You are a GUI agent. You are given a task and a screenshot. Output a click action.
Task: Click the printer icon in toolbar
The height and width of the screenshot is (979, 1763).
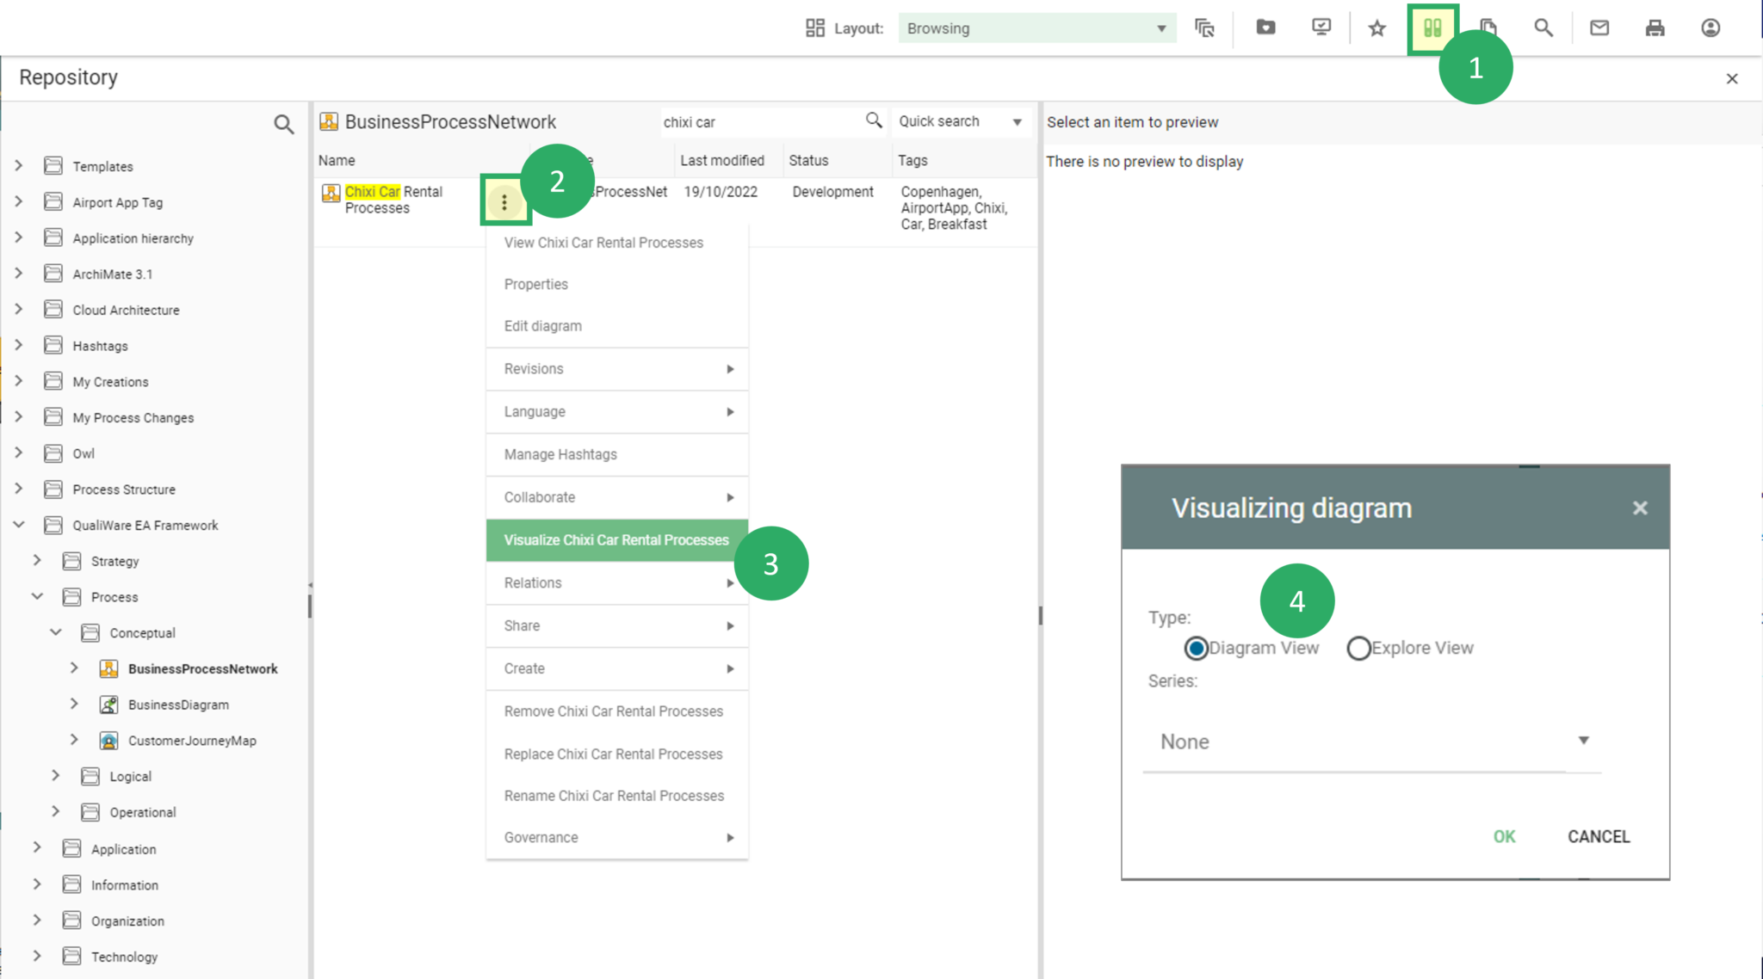(x=1655, y=28)
